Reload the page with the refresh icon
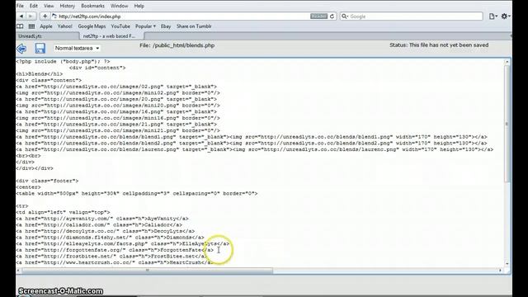Screen dimensions: 528x297 click(332, 16)
